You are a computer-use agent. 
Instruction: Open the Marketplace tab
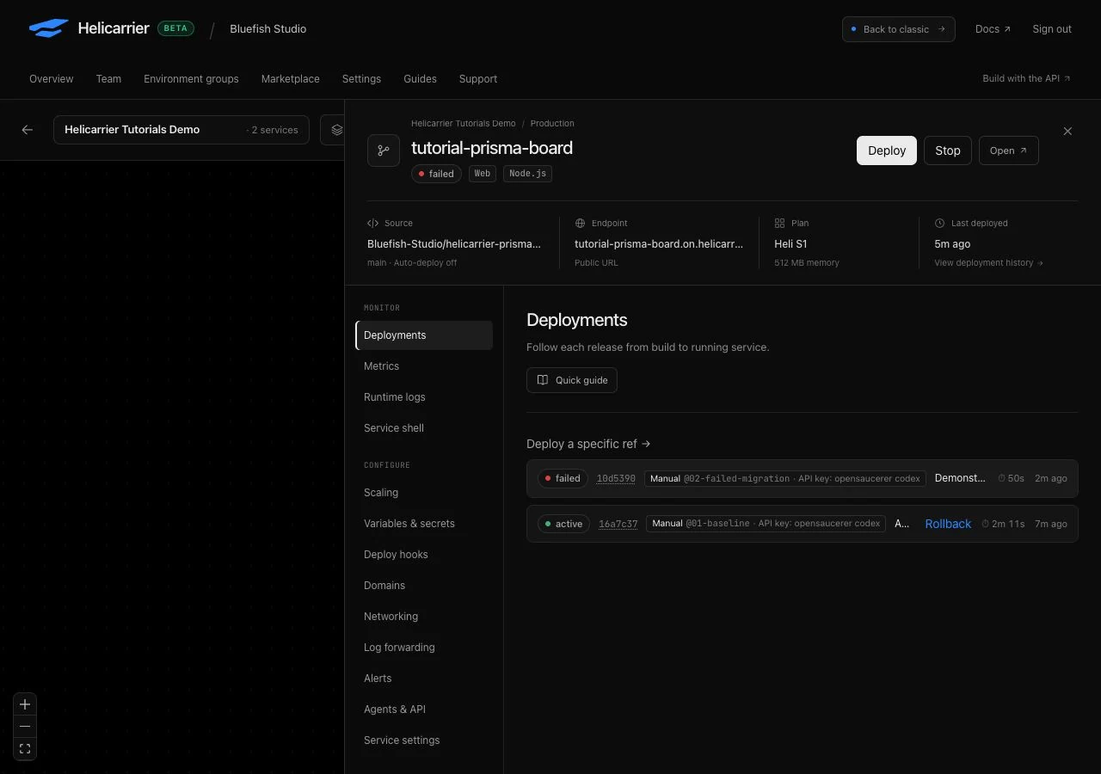click(x=291, y=79)
